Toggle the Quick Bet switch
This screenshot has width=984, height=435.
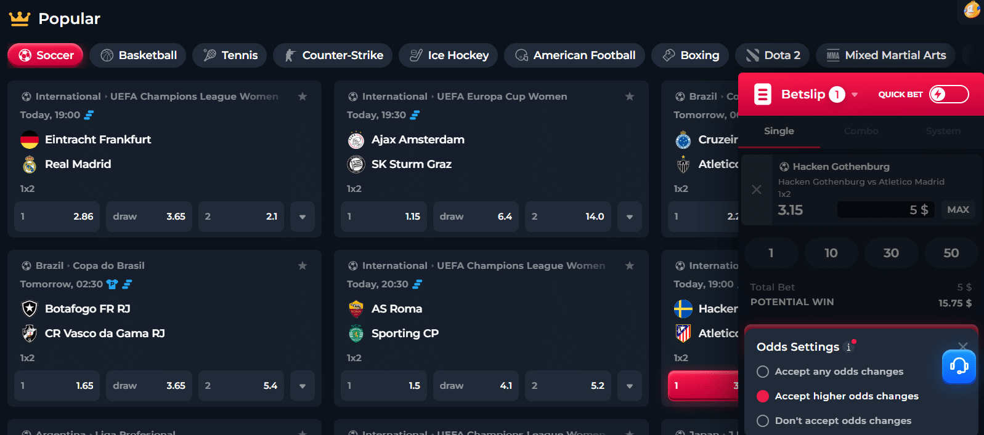[x=949, y=94]
